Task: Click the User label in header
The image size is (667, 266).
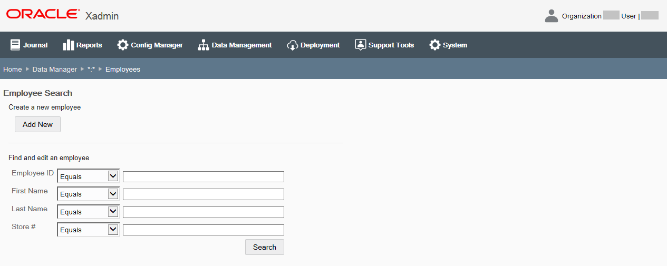Action: click(x=629, y=16)
